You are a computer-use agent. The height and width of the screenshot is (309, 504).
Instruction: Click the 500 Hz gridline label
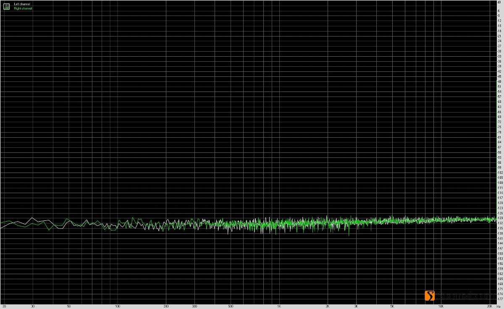click(x=230, y=306)
